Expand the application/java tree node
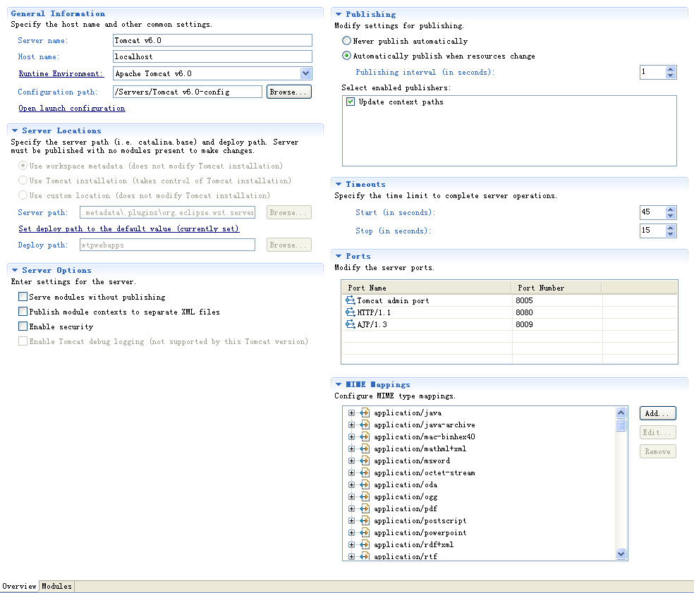The height and width of the screenshot is (593, 694). tap(351, 413)
